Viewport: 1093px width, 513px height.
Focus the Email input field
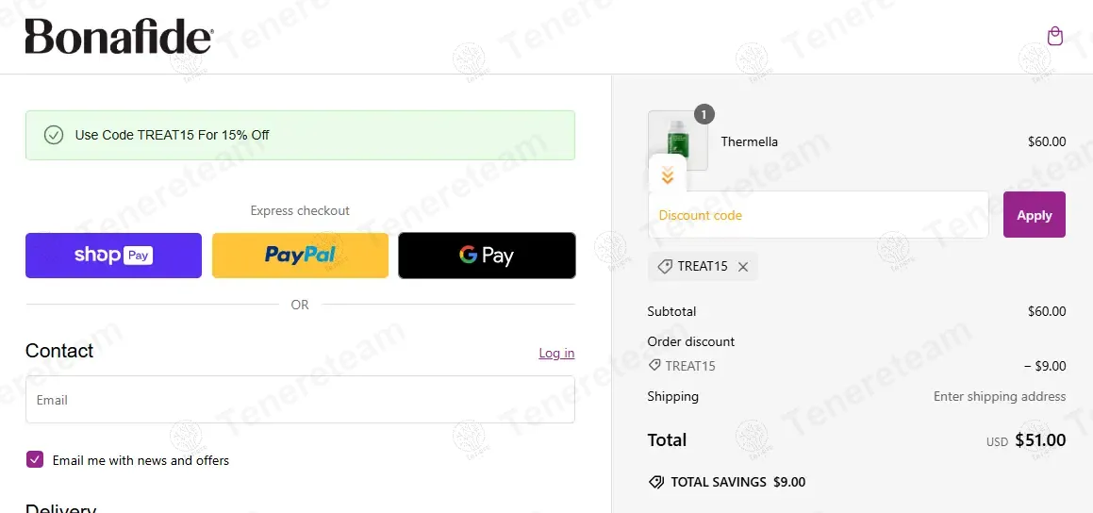point(300,400)
